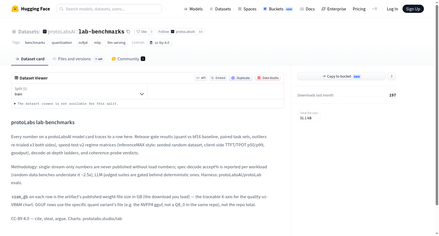
Task: Follow protoLabsAI
Action: pyautogui.click(x=177, y=32)
